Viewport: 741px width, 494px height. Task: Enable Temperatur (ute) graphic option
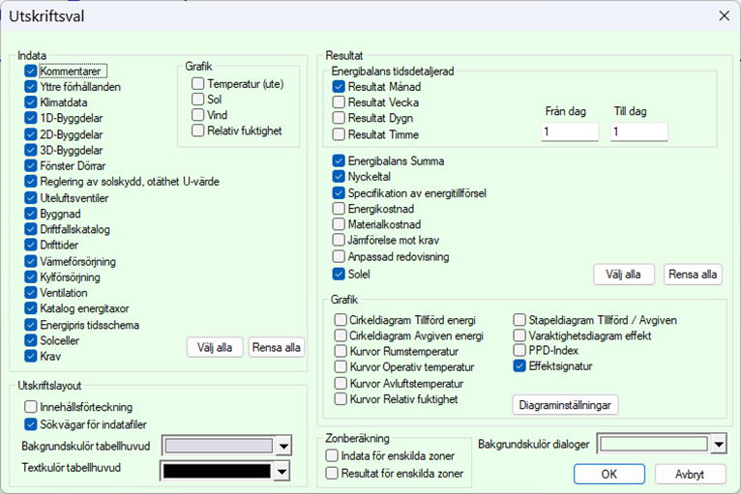[198, 84]
